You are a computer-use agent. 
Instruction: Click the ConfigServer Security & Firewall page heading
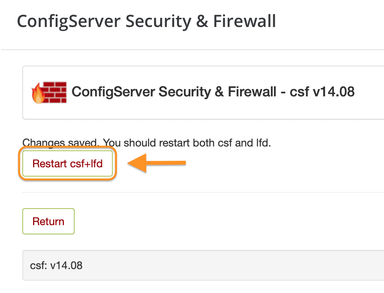(146, 21)
